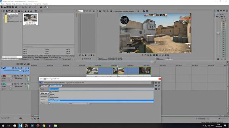Remove selected media with the red X icon

pos(16,11)
